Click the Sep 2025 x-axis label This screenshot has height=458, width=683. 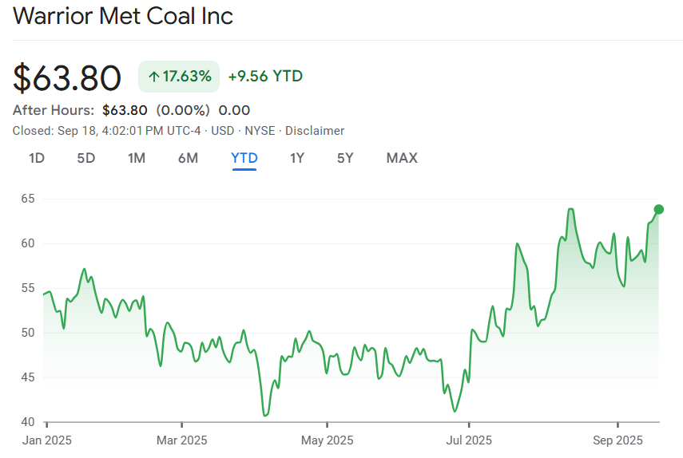pos(619,440)
